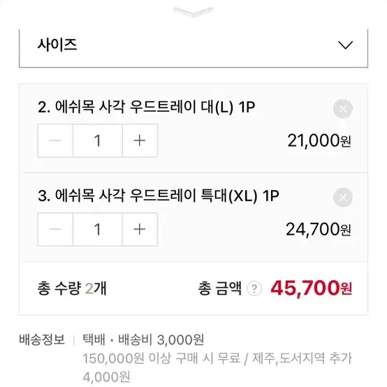Viewport: 387px width, 387px height.
Task: Decrease quantity of 특대(XL) tray
Action: click(55, 229)
